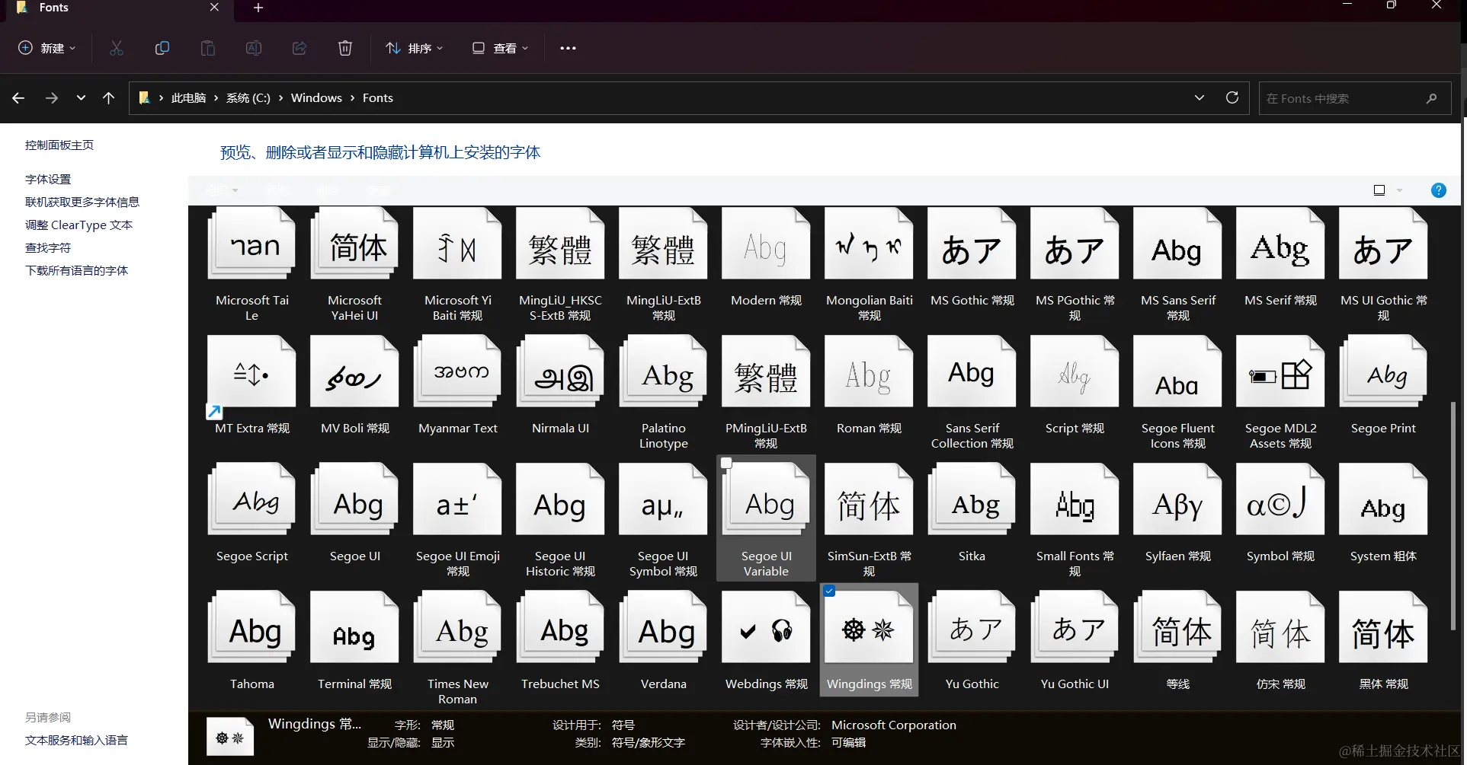Screen dimensions: 1467x765
Task: Open 查找字符 link
Action: click(48, 248)
